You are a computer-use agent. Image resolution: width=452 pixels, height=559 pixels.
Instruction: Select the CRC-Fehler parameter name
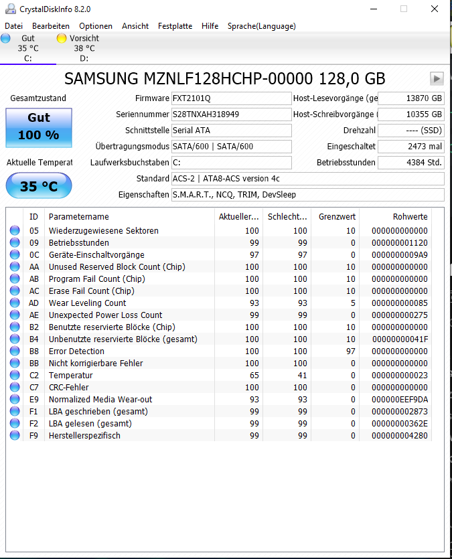(69, 388)
